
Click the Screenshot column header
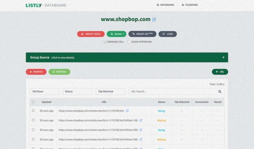pyautogui.click(x=202, y=102)
